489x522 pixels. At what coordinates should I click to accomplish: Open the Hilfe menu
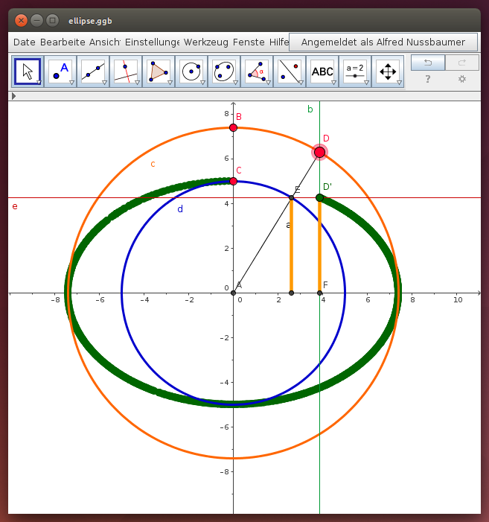[279, 42]
